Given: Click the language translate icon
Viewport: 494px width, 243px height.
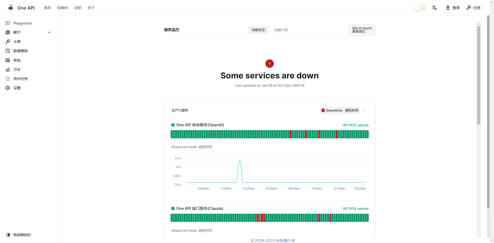Looking at the screenshot, I should [435, 8].
